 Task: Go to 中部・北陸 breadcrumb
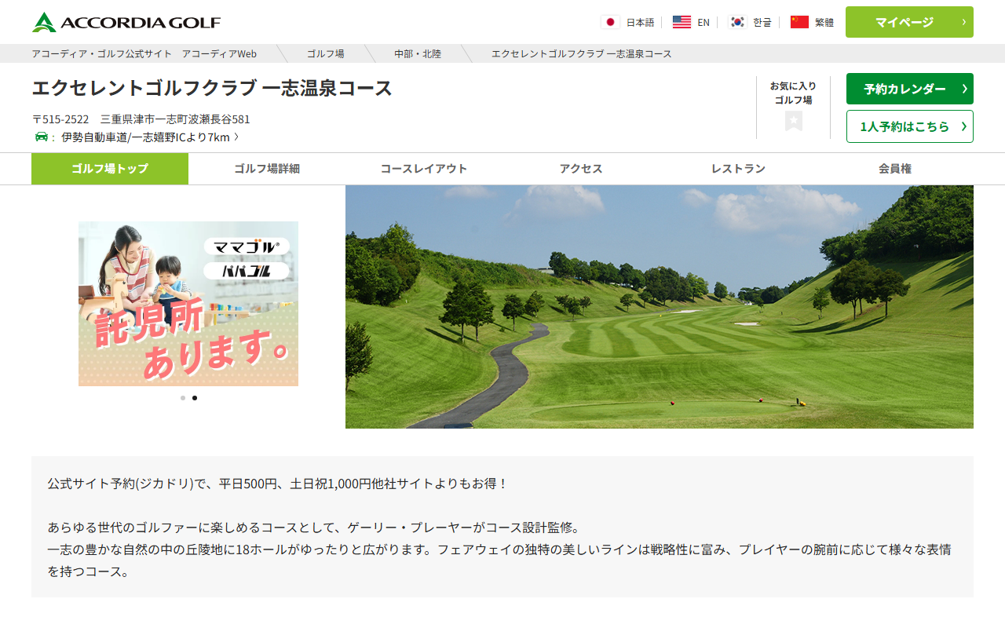click(x=418, y=53)
